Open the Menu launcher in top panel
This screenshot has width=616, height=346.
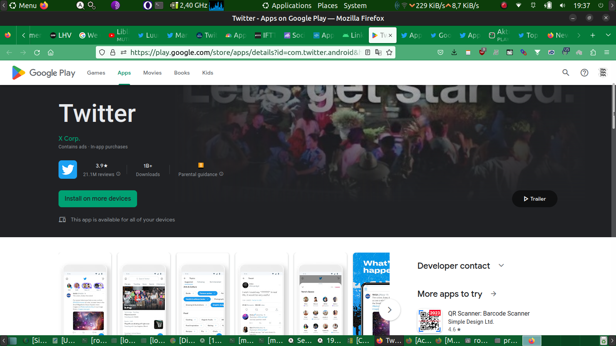[x=23, y=5]
